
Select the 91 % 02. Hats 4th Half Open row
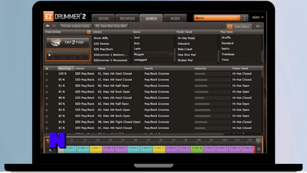coord(153,86)
